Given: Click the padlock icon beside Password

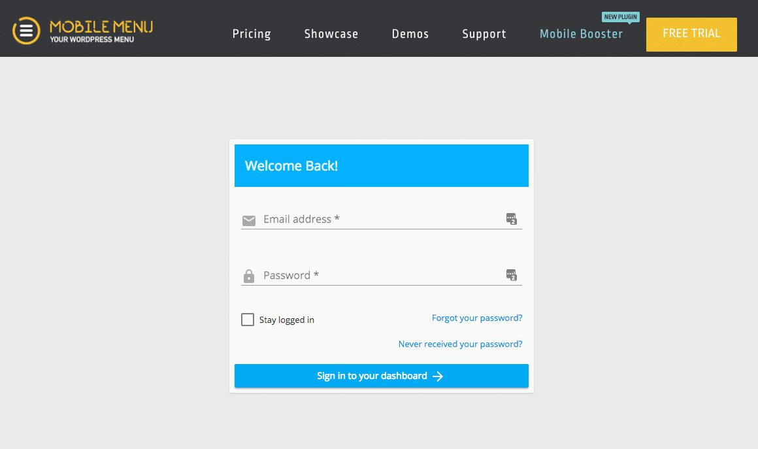Looking at the screenshot, I should [x=249, y=276].
